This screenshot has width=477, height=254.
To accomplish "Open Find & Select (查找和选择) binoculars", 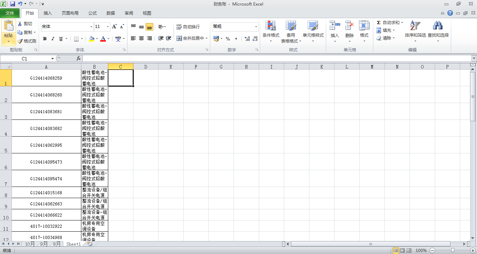I will pos(438,26).
